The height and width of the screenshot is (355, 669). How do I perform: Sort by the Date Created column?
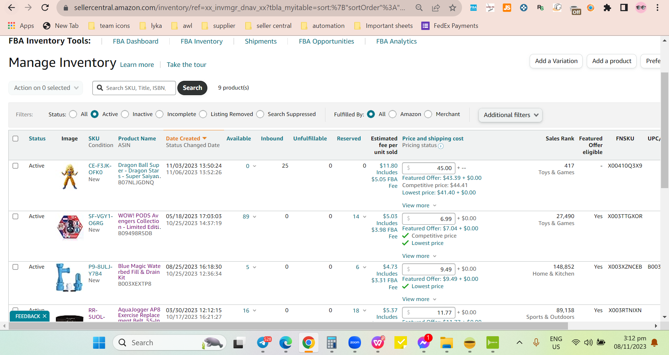click(186, 139)
